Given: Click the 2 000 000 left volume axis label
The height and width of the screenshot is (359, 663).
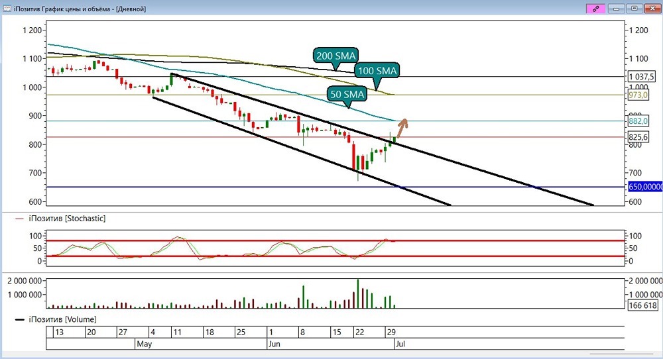Looking at the screenshot, I should click(25, 281).
